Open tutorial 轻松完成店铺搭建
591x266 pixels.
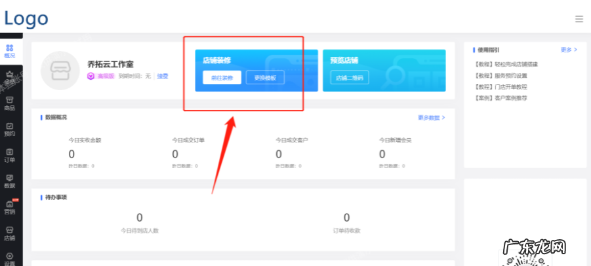pos(506,64)
